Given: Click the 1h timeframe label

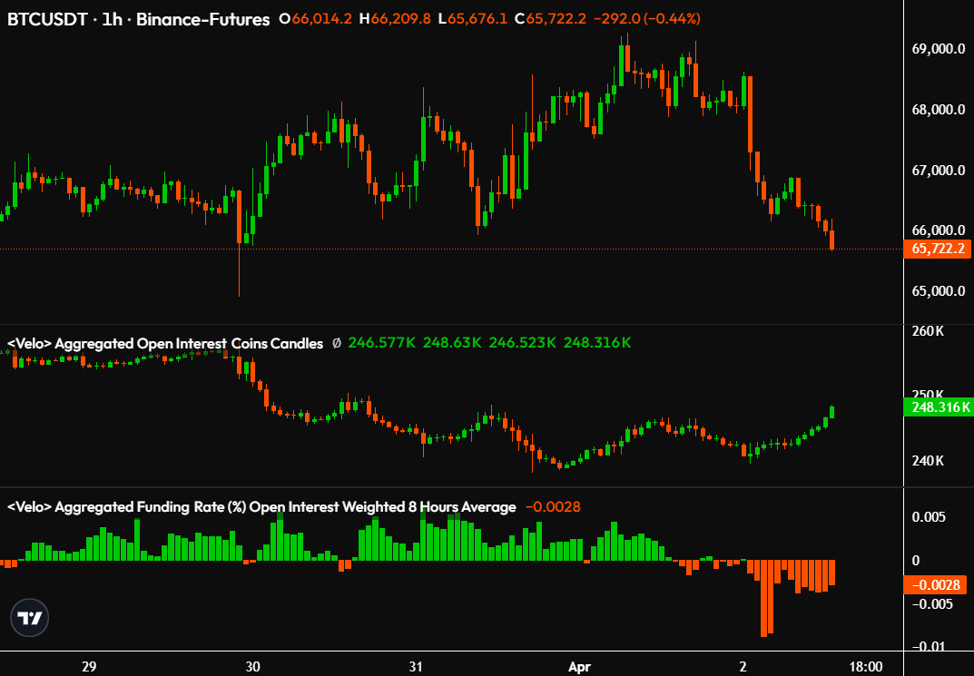Looking at the screenshot, I should 113,19.
